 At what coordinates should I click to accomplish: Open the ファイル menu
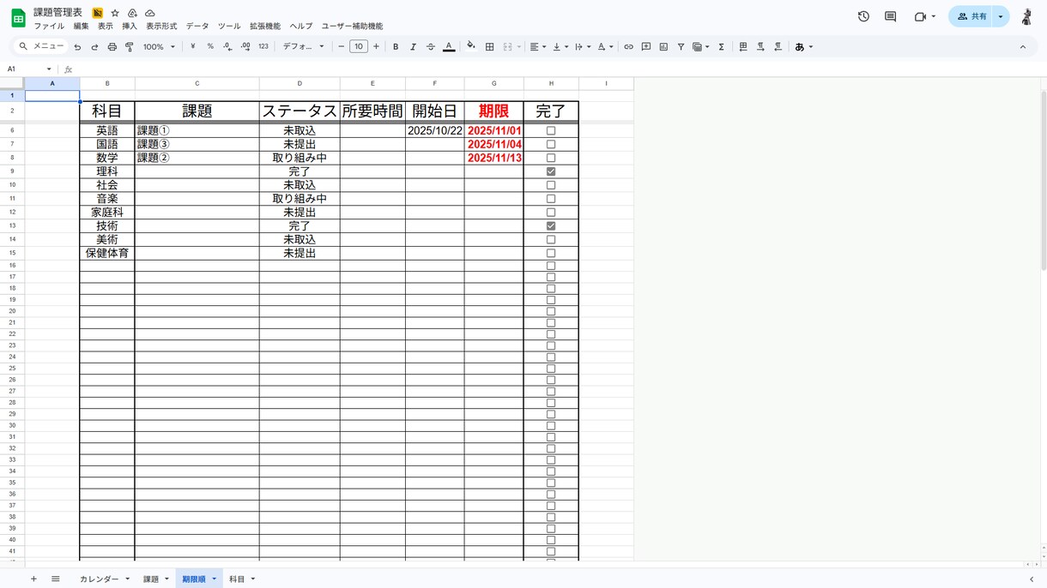(x=49, y=27)
